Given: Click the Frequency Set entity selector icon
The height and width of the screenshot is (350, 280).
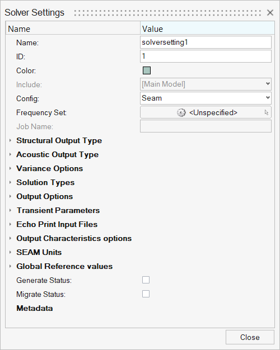Looking at the screenshot, I should pos(181,112).
